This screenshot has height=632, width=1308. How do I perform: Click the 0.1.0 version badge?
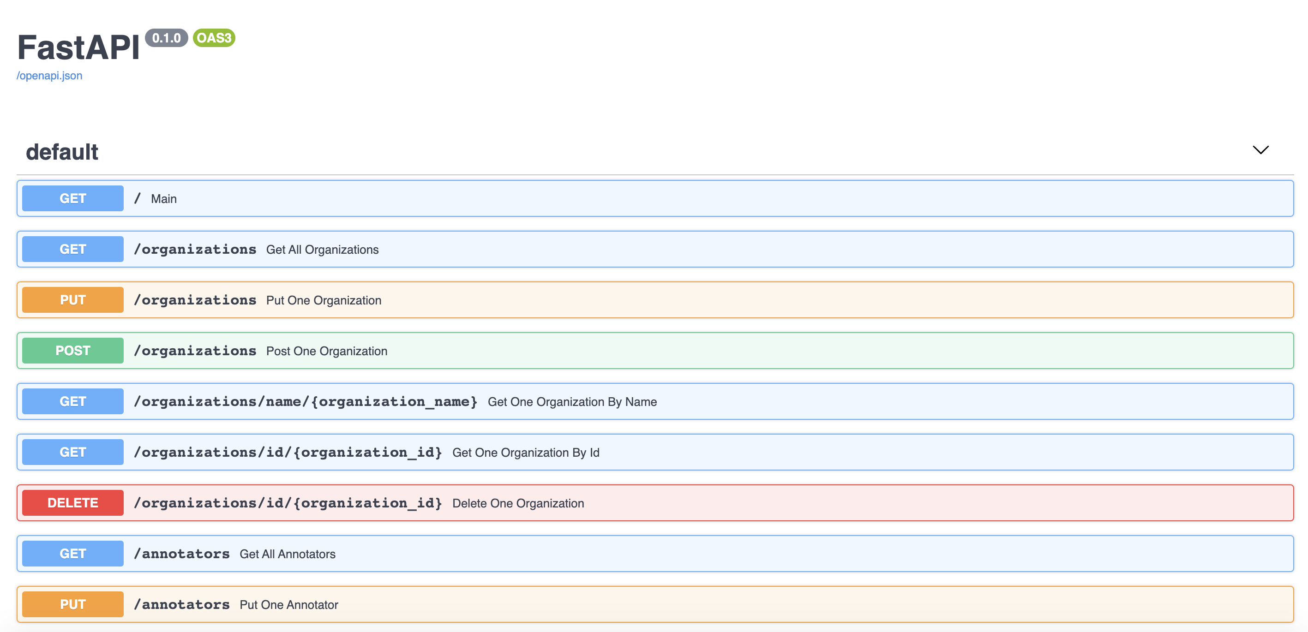167,38
